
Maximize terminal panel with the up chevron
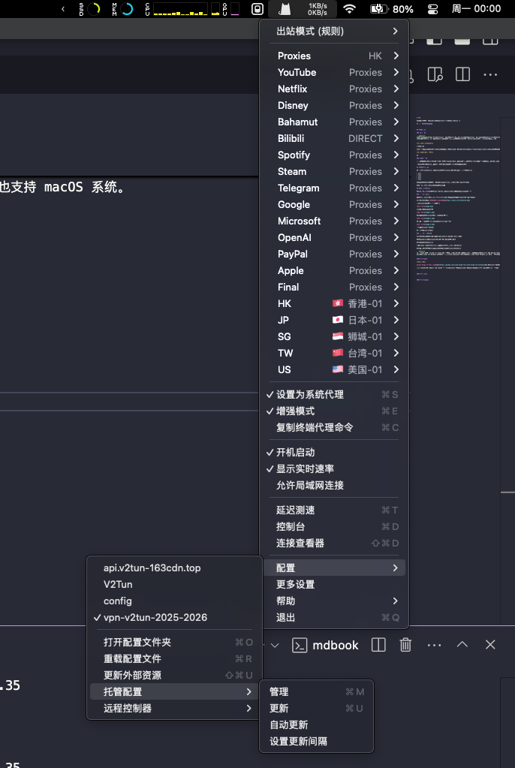pyautogui.click(x=462, y=645)
